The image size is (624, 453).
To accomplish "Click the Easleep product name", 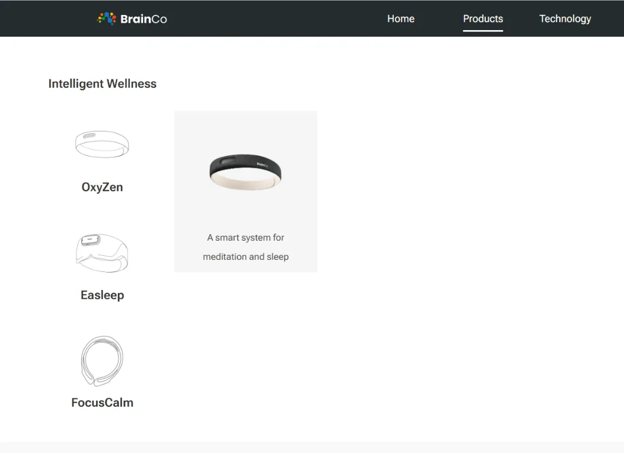I will click(x=102, y=295).
